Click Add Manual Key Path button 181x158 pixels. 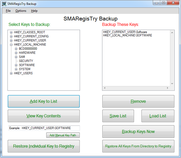[63, 135]
